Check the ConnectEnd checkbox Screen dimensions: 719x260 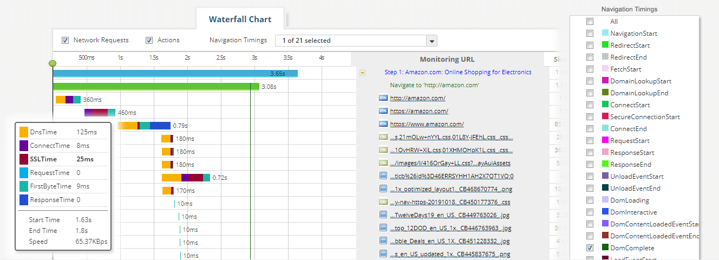pyautogui.click(x=590, y=129)
